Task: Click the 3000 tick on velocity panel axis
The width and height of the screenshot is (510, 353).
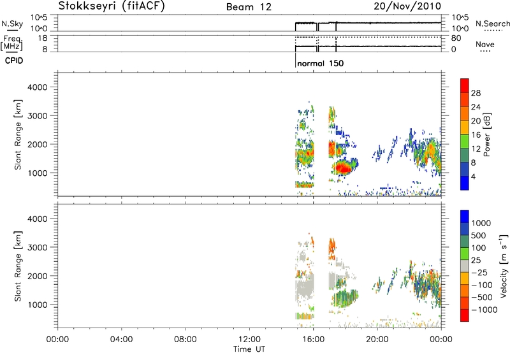Action: 38,247
